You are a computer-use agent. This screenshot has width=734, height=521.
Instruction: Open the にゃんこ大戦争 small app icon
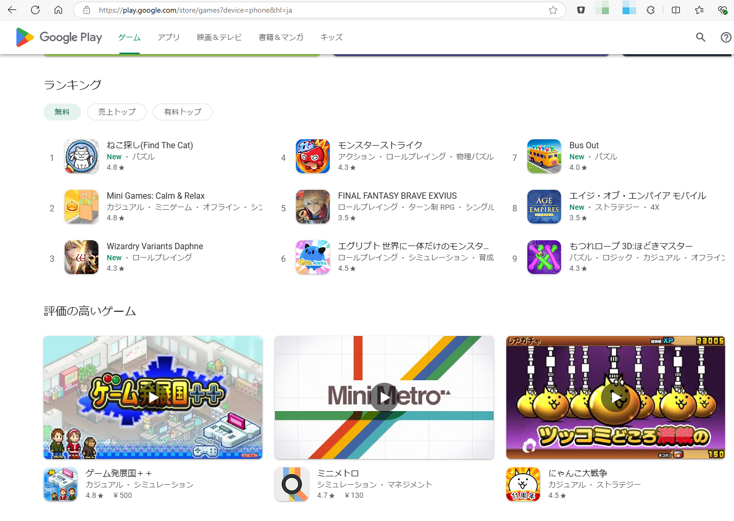(523, 484)
